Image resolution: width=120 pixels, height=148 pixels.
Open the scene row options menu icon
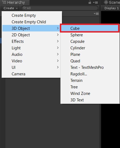(x=96, y=14)
